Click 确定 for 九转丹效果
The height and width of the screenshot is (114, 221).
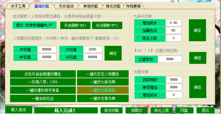pyautogui.click(x=197, y=30)
